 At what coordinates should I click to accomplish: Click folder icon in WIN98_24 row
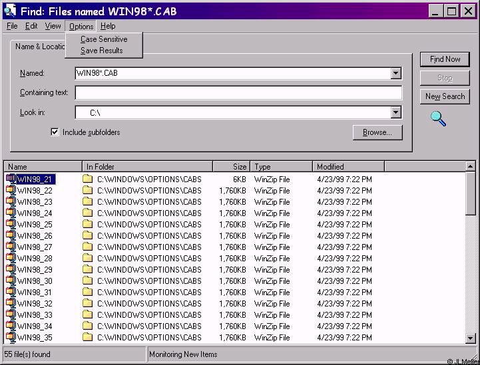pyautogui.click(x=88, y=213)
